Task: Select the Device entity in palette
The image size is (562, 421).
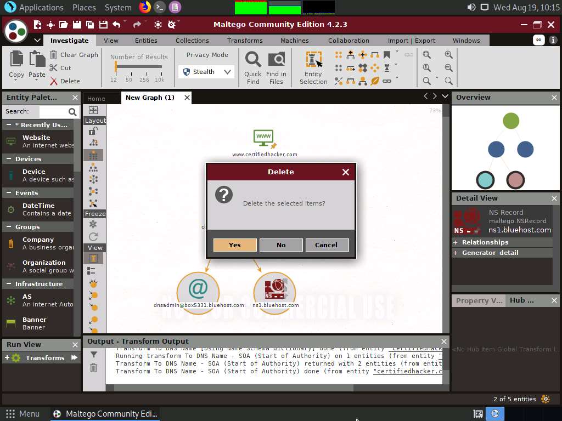Action: (x=38, y=175)
